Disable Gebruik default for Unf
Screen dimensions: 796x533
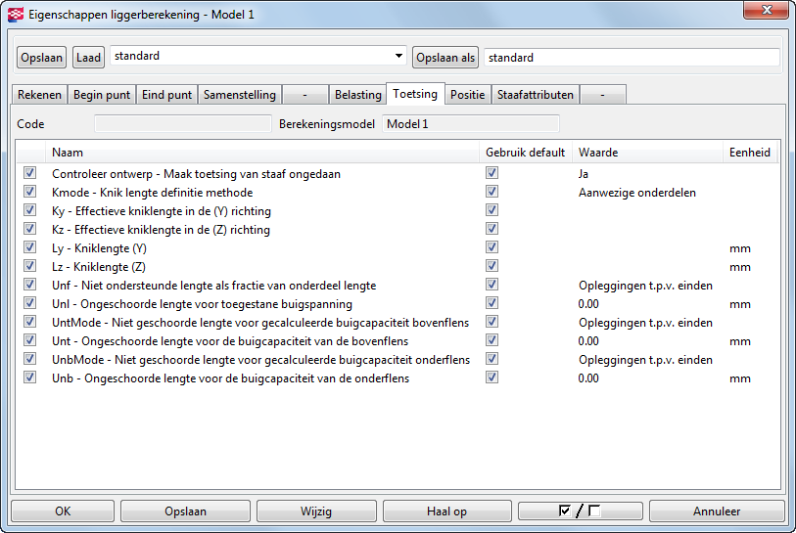492,285
